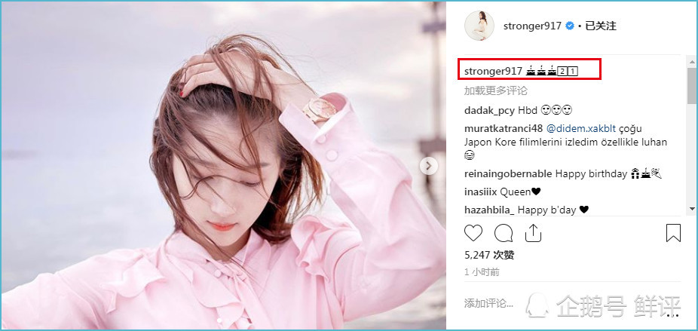Screen dimensions: 698x331
Task: Focus the 添加评论 comment input field
Action: (x=488, y=304)
